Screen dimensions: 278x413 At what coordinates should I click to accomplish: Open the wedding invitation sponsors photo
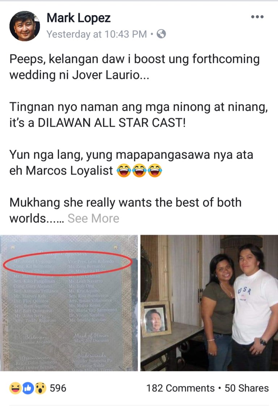click(x=69, y=303)
